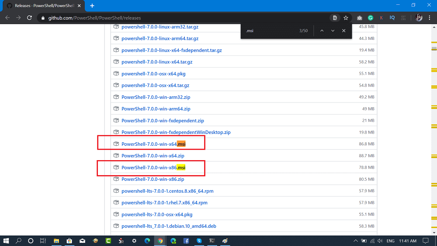This screenshot has width=437, height=246.
Task: Download powershell-lts-7.0.0-osx-x64.pkg
Action: [x=157, y=214]
